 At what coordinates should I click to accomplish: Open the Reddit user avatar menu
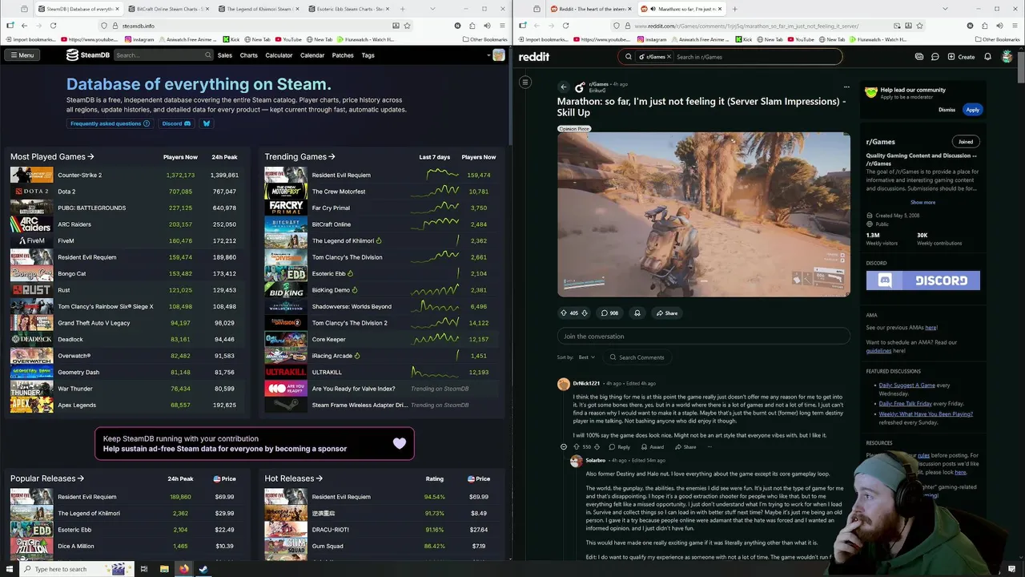tap(1007, 57)
